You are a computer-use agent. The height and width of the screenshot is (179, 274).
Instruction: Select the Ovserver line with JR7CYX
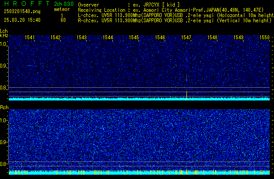(x=129, y=5)
